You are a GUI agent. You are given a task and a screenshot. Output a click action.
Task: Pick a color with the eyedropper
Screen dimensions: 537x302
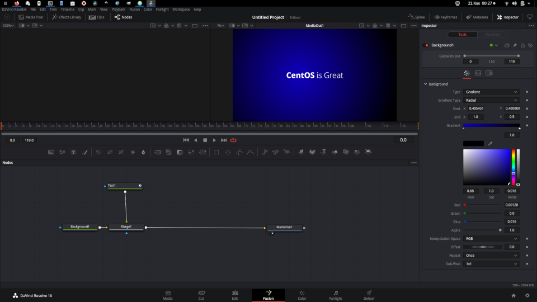coord(490,144)
